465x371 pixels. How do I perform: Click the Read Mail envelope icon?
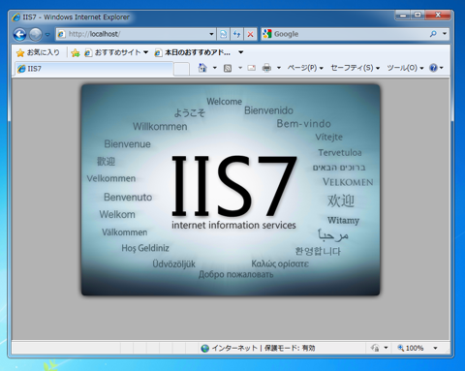click(x=252, y=68)
